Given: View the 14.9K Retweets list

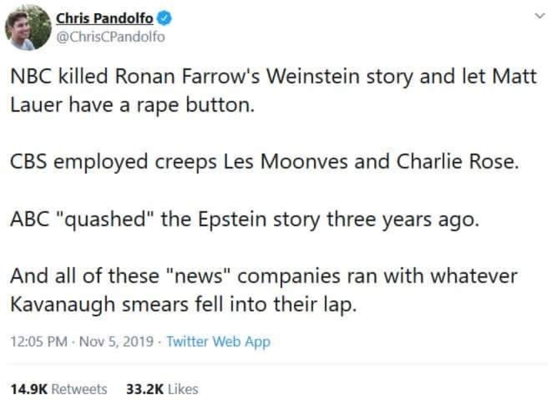Looking at the screenshot, I should 59,389.
